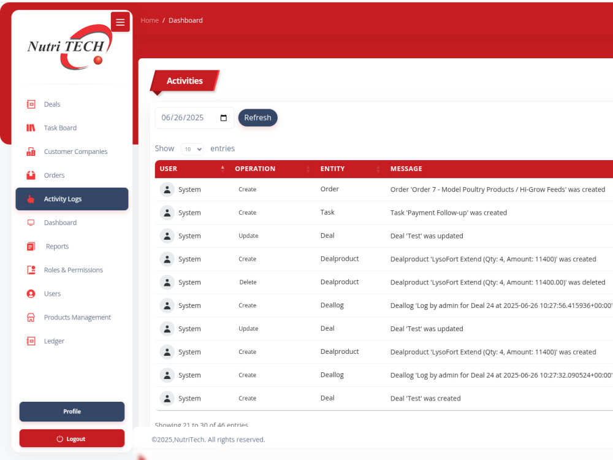The width and height of the screenshot is (613, 460).
Task: Click the Task Board books icon
Action: [31, 128]
